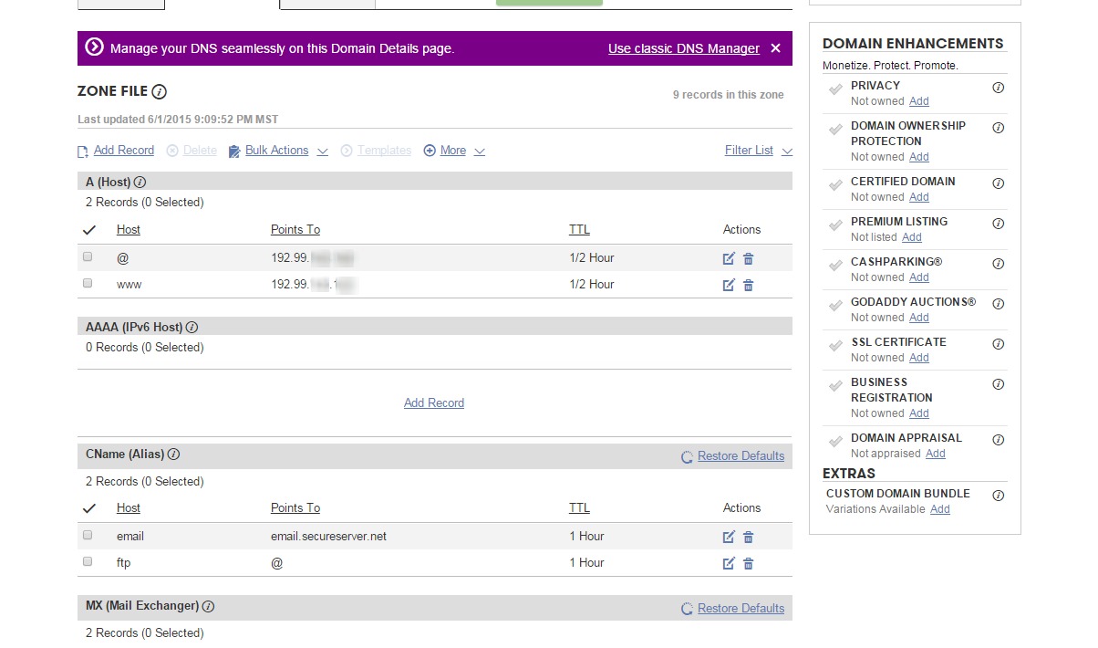The height and width of the screenshot is (648, 1098).
Task: Open the More dropdown menu
Action: coord(454,151)
